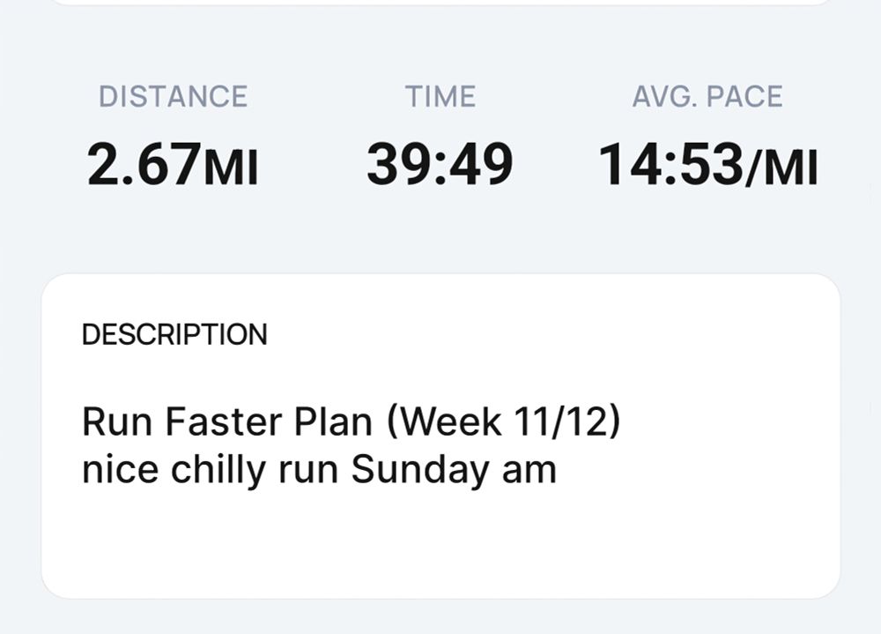The image size is (881, 634).
Task: Click the 'Sunday am' text
Action: click(x=454, y=470)
